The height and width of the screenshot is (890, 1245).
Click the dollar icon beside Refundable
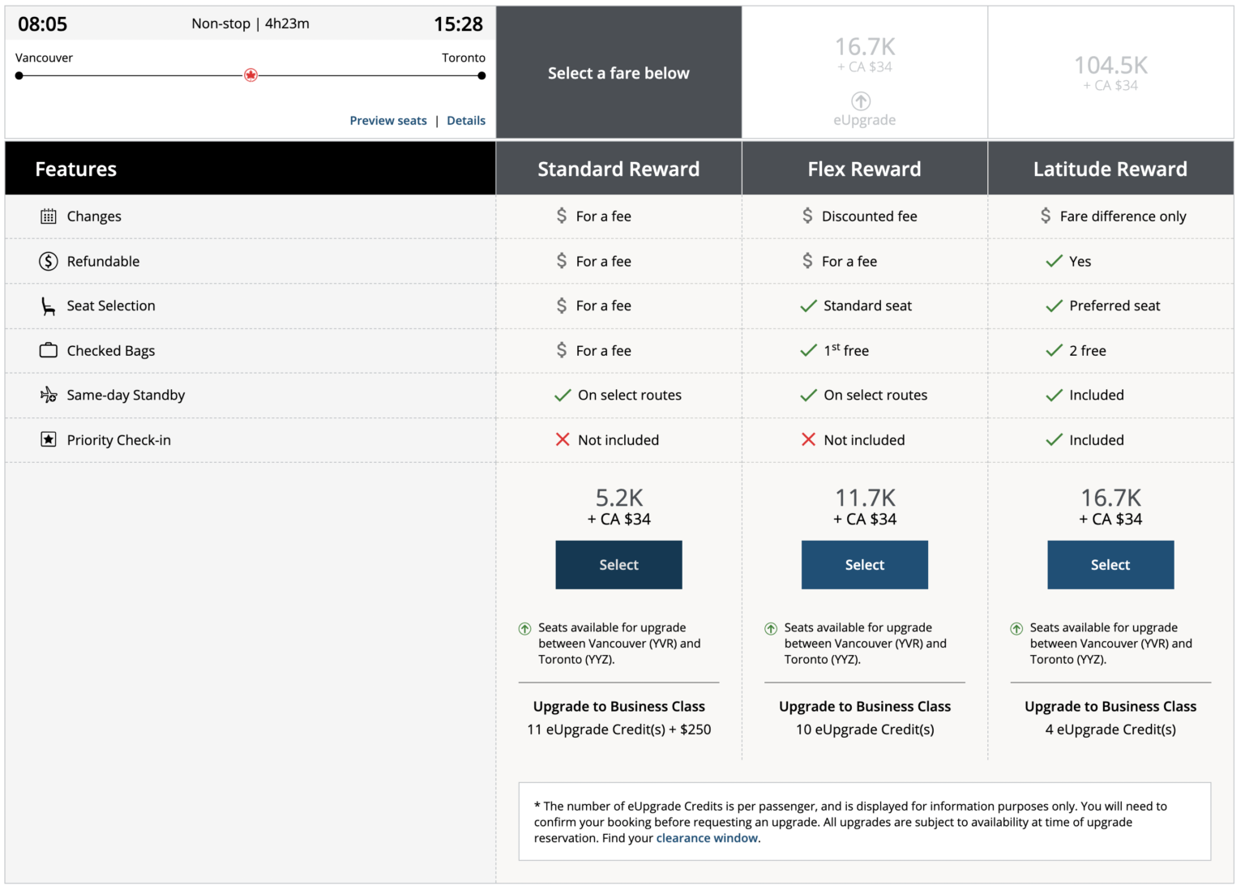pos(48,261)
